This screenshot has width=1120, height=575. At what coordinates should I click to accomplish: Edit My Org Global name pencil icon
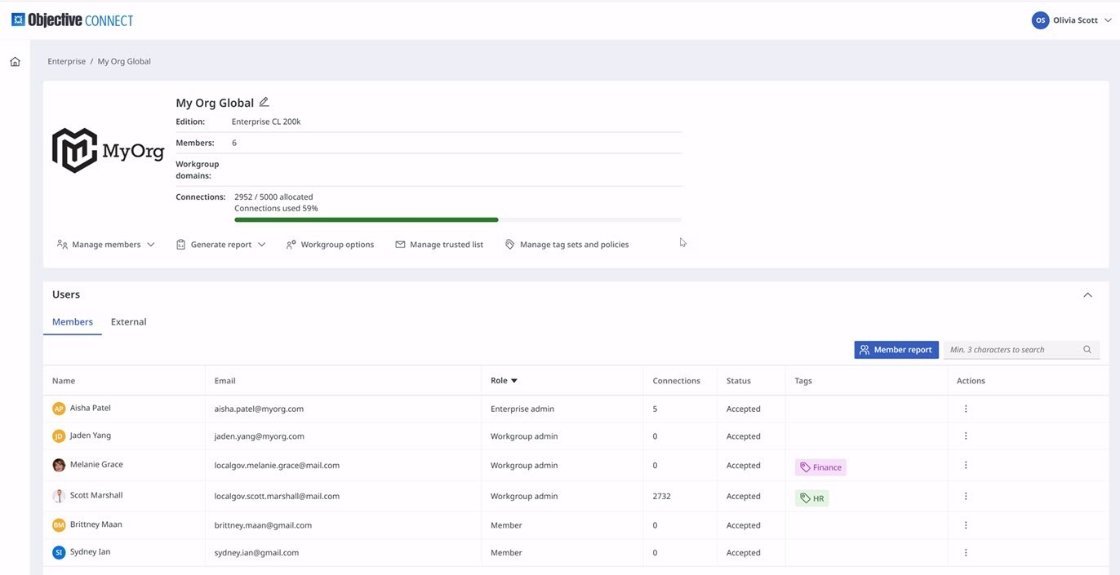[264, 102]
